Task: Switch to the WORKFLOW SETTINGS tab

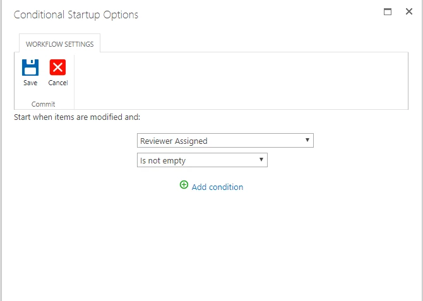Action: click(59, 44)
